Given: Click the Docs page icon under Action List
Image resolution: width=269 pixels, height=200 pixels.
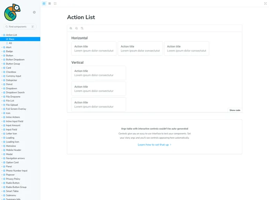Looking at the screenshot, I should coord(7,39).
